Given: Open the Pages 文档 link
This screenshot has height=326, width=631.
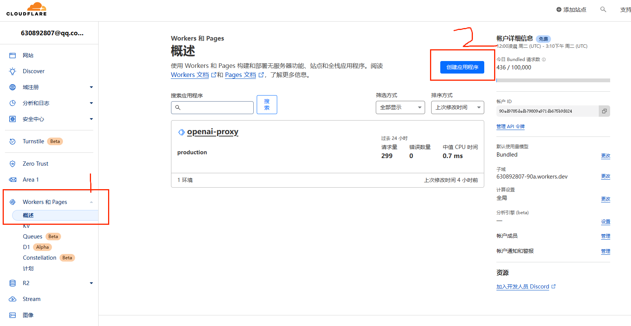Looking at the screenshot, I should (240, 75).
